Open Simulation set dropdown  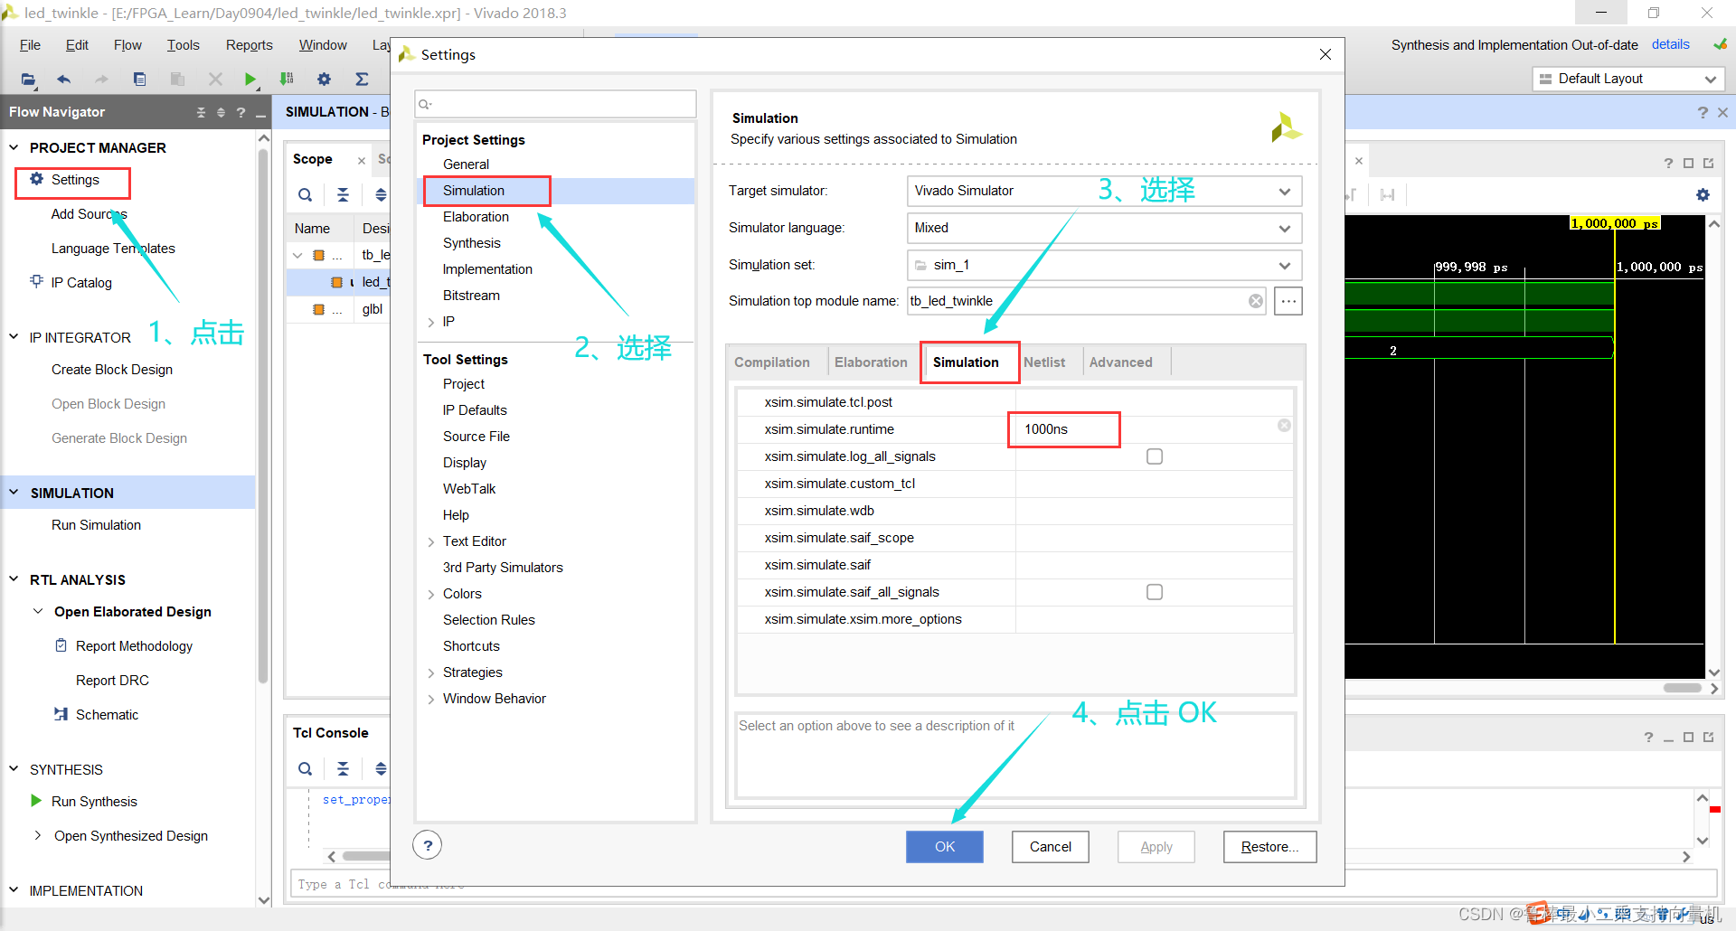1284,265
